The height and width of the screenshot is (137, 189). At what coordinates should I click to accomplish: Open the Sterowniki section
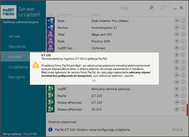point(17,46)
